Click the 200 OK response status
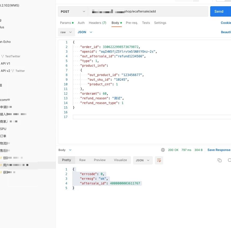 [173, 150]
